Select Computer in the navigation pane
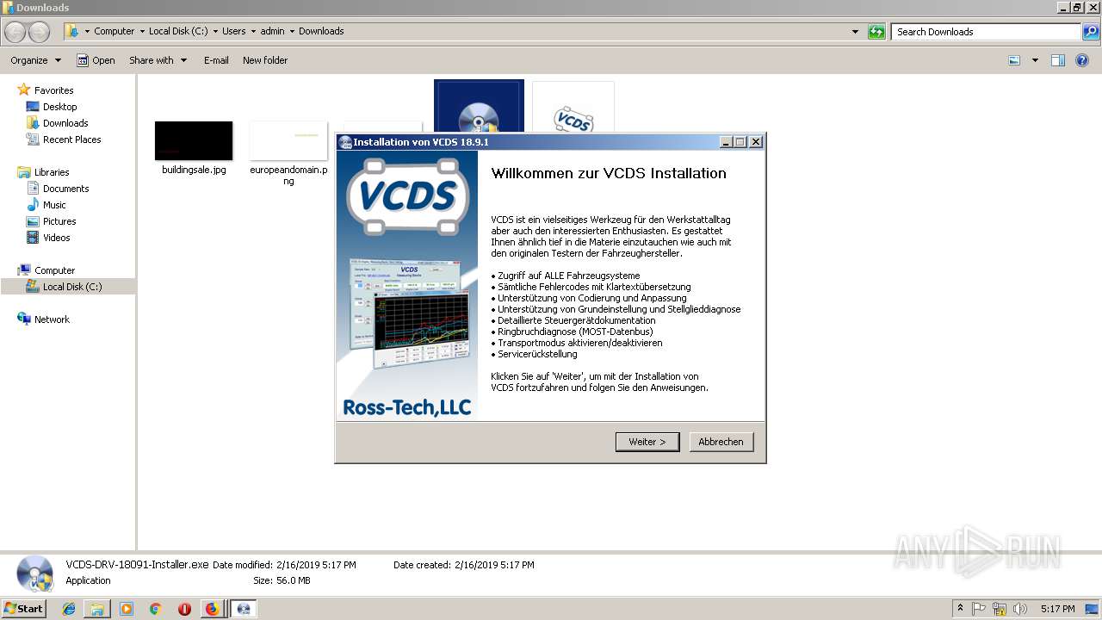1102x620 pixels. [x=54, y=270]
